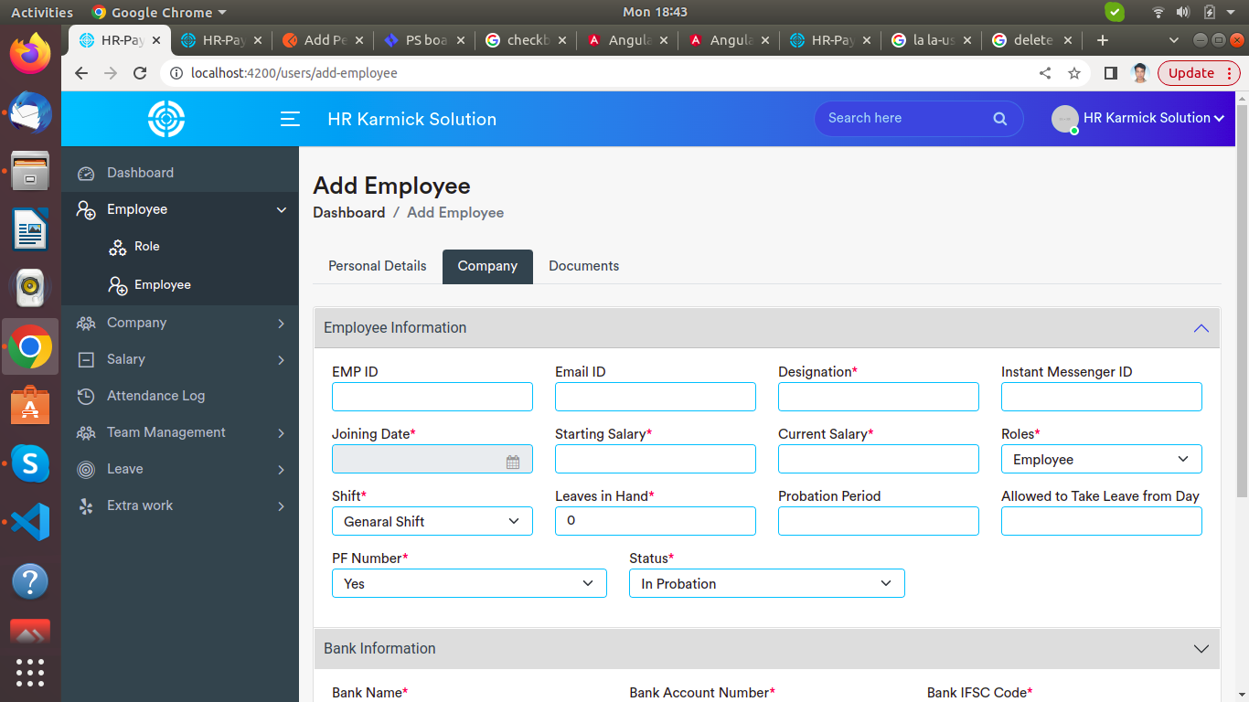
Task: Switch to the Documents tab
Action: pyautogui.click(x=583, y=266)
